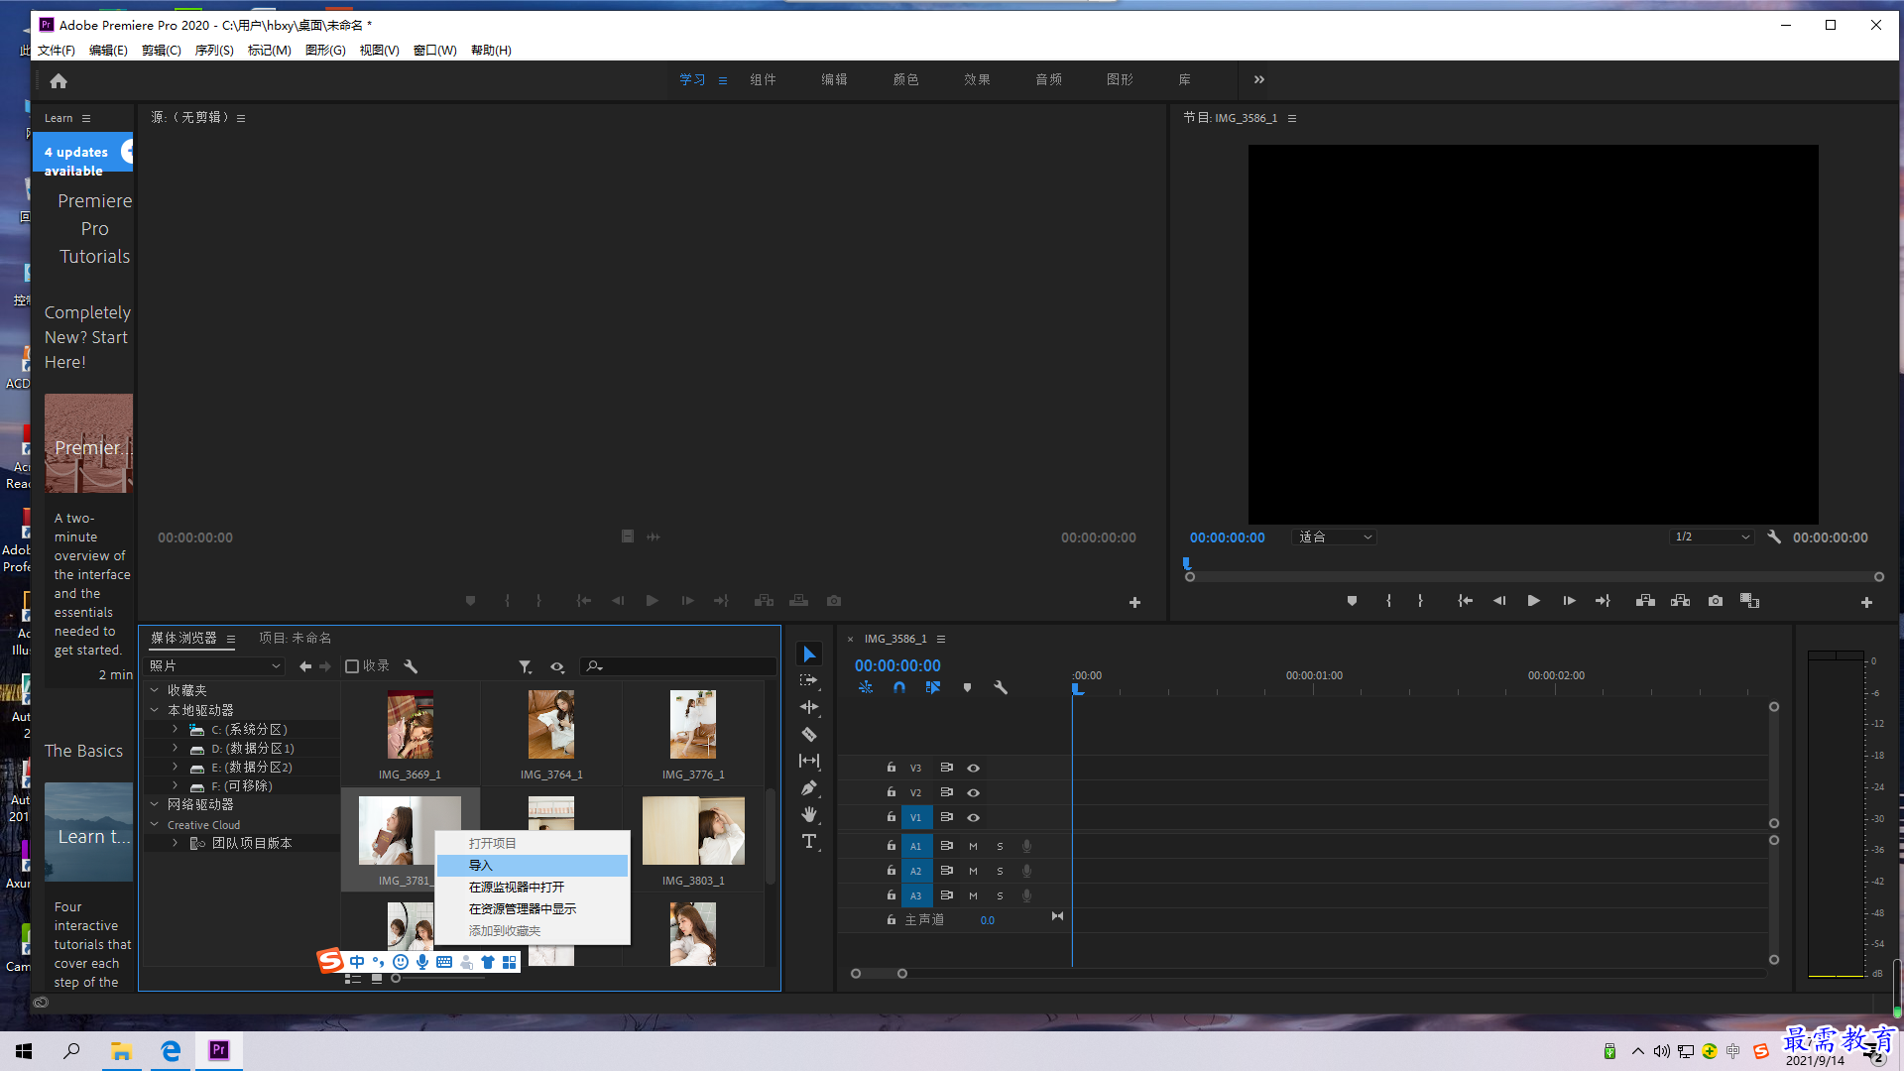Click the Lift button in program monitor
The width and height of the screenshot is (1904, 1071).
1645,601
